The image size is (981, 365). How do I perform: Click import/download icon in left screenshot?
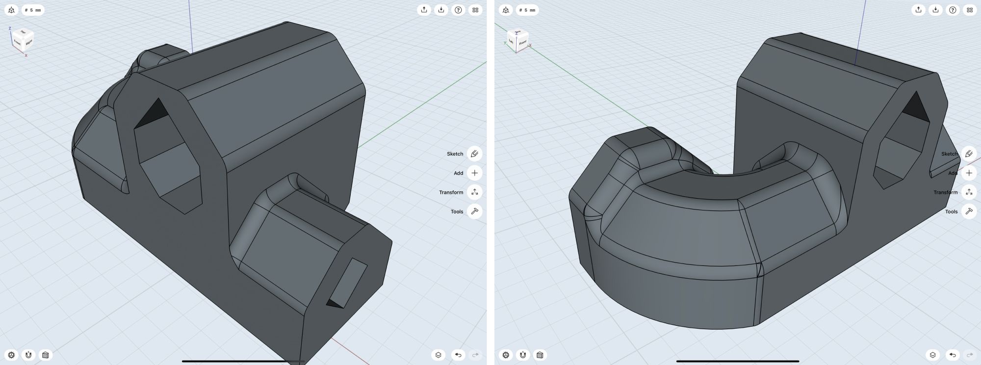coord(441,10)
